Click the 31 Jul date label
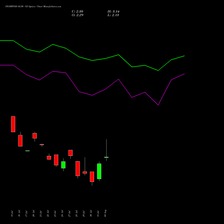Screen dimensions: 224x224 (98, 214)
